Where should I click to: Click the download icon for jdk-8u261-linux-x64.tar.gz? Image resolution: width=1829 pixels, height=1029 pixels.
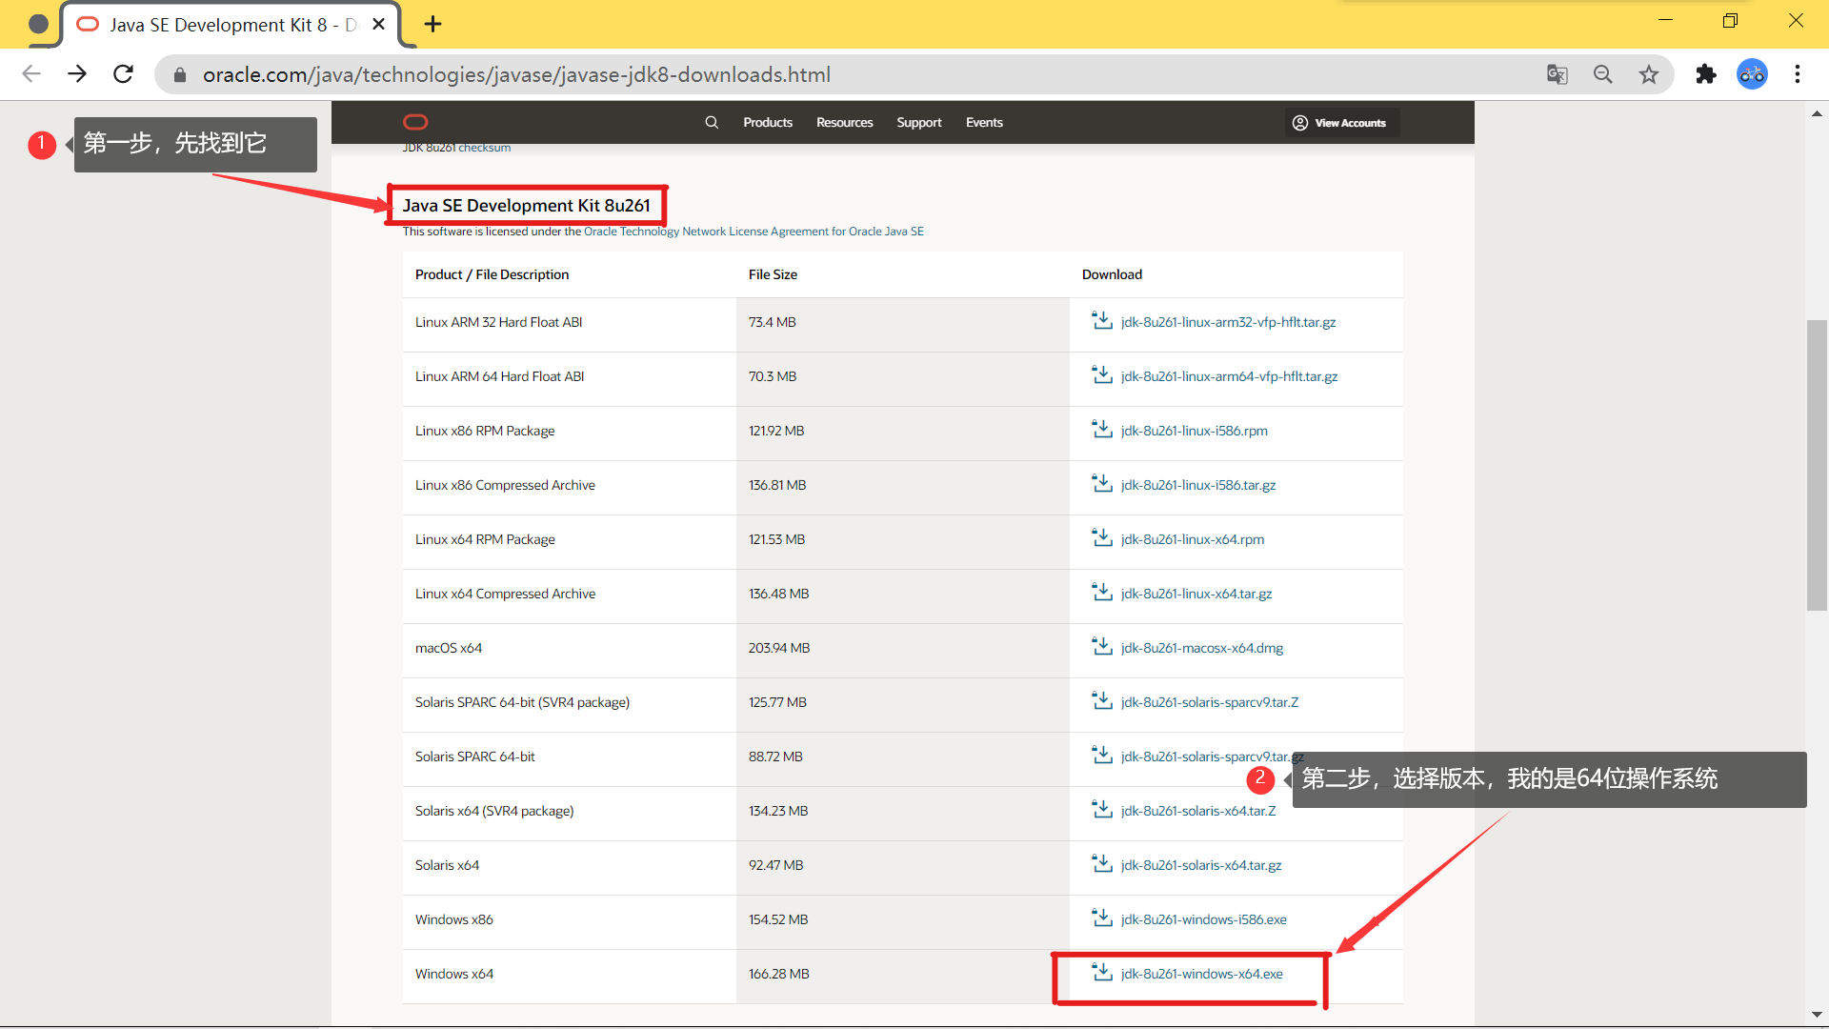1101,593
